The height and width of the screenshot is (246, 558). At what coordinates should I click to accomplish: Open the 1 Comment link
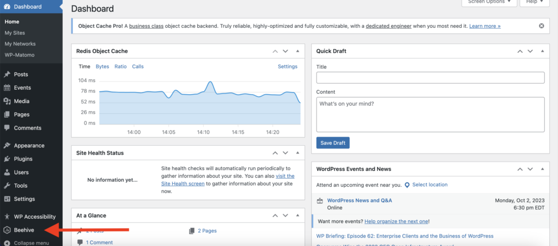point(99,242)
